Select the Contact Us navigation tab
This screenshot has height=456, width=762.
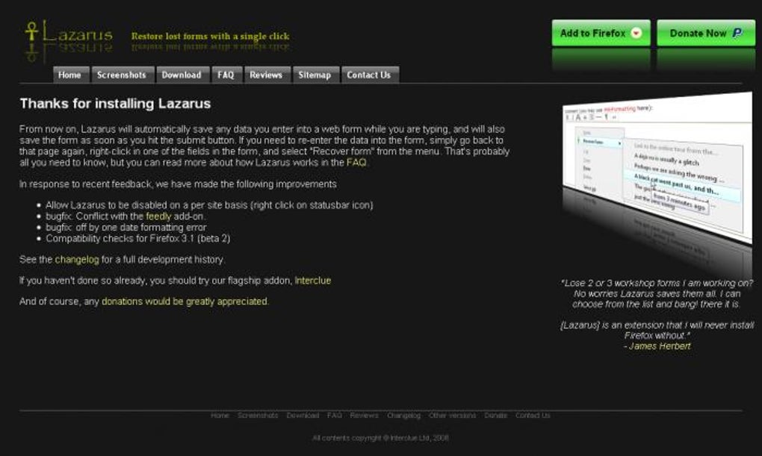coord(370,75)
